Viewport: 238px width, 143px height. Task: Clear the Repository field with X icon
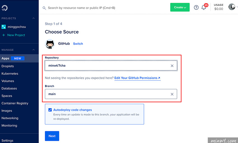tap(172, 66)
